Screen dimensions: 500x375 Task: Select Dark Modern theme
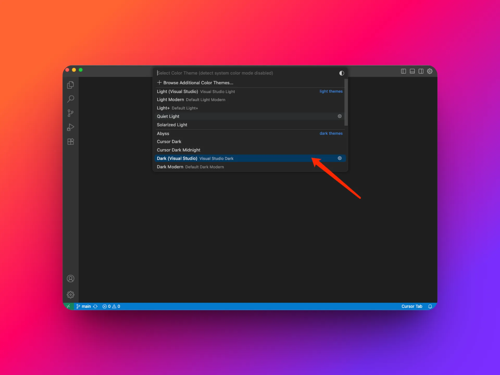click(x=250, y=167)
